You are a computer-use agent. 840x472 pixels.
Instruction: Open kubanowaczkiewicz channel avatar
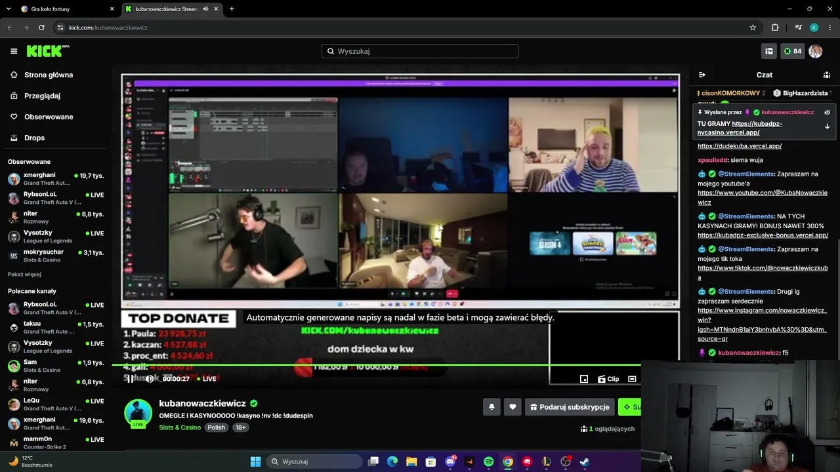pyautogui.click(x=138, y=414)
